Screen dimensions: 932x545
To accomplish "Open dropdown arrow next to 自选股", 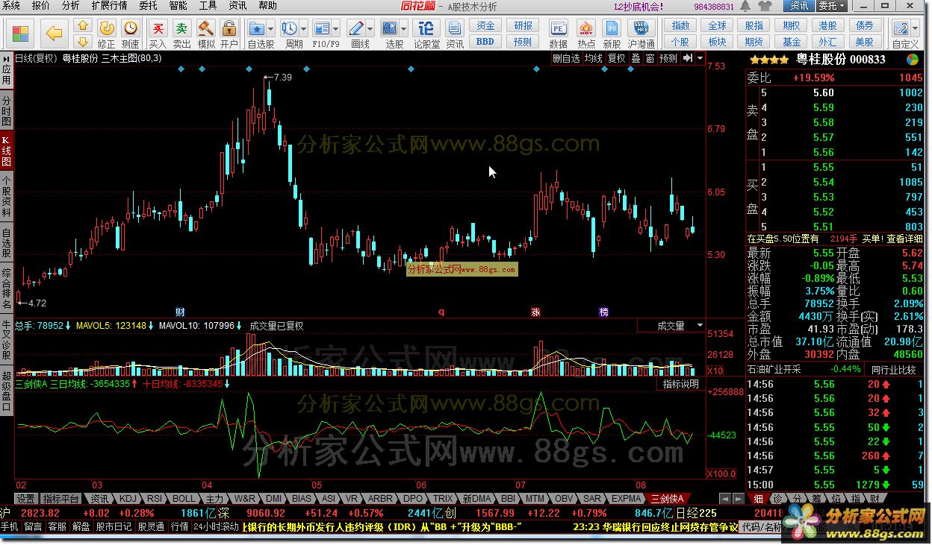I will pos(271,30).
